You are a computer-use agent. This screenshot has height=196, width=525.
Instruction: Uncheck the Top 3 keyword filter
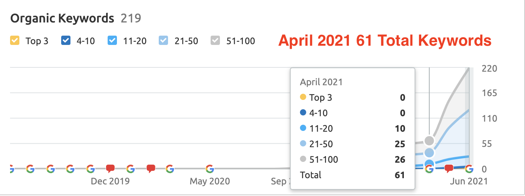tap(15, 40)
